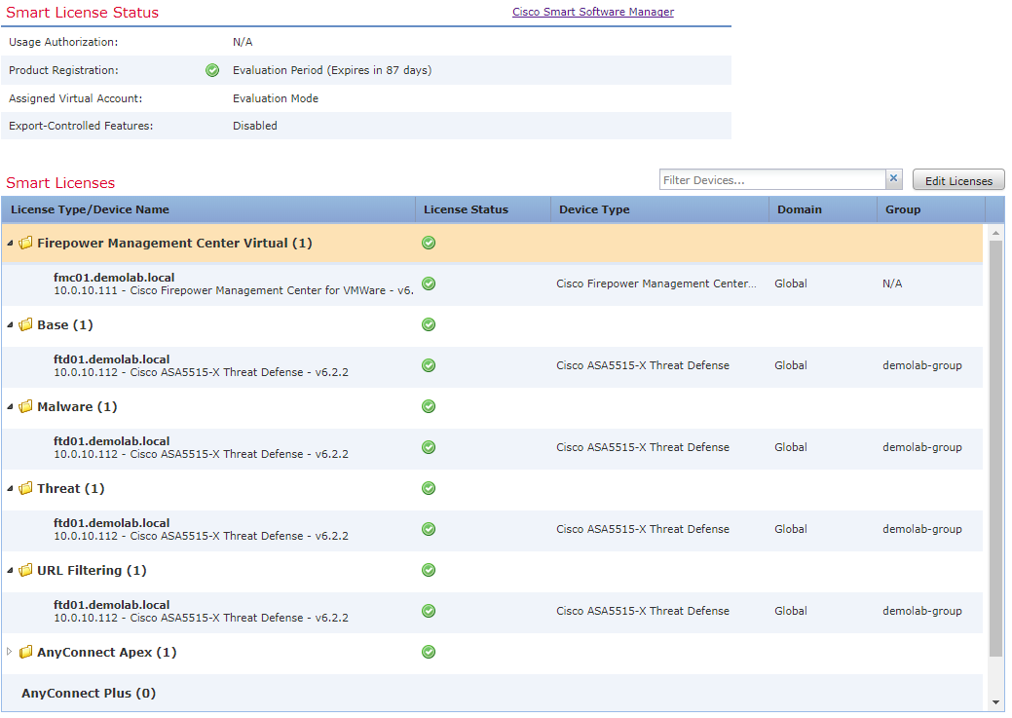
Task: Expand the AnyConnect Apex license group
Action: tap(10, 652)
